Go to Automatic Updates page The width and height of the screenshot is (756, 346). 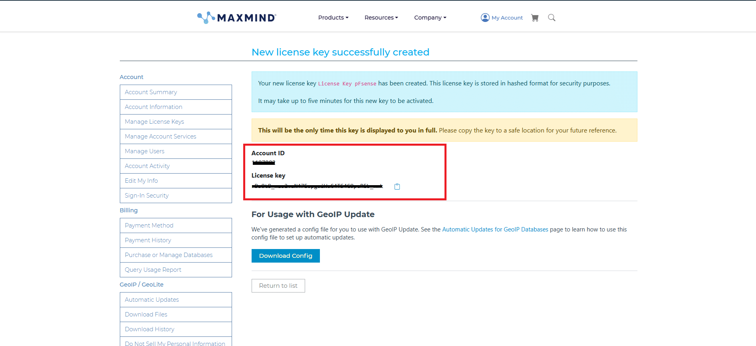click(x=176, y=300)
